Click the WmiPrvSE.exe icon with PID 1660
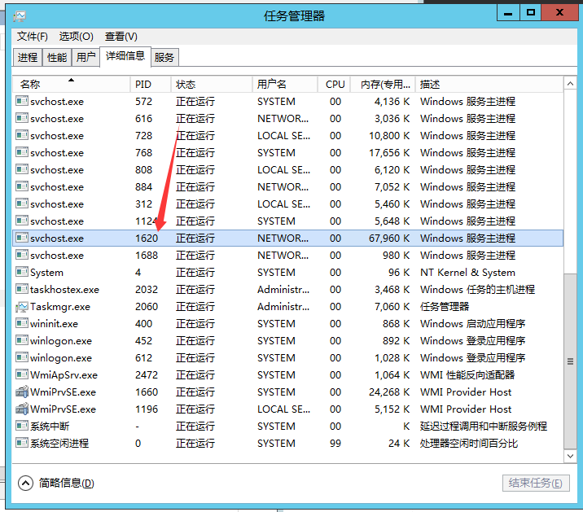Image resolution: width=583 pixels, height=512 pixels. tap(22, 392)
